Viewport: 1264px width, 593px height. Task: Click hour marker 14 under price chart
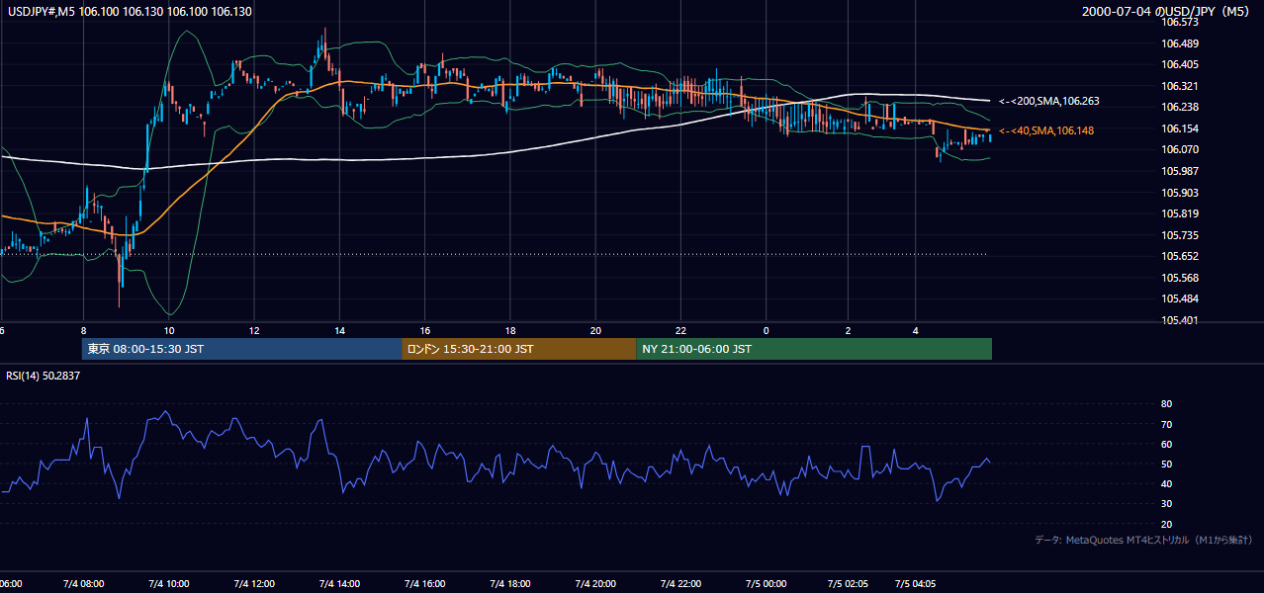point(339,330)
